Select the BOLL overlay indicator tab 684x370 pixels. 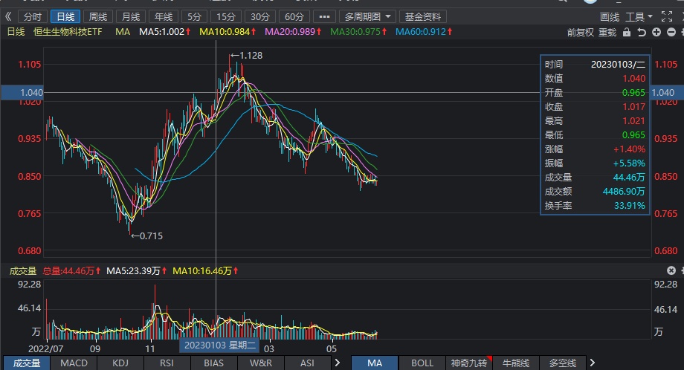(x=422, y=363)
